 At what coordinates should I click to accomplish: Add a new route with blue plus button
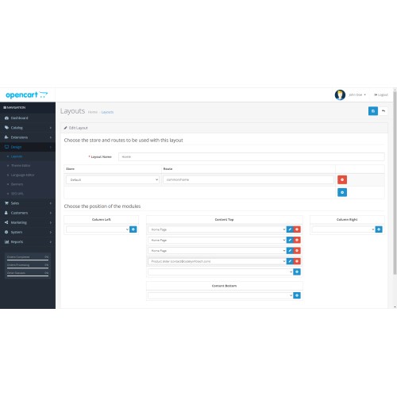pos(342,192)
